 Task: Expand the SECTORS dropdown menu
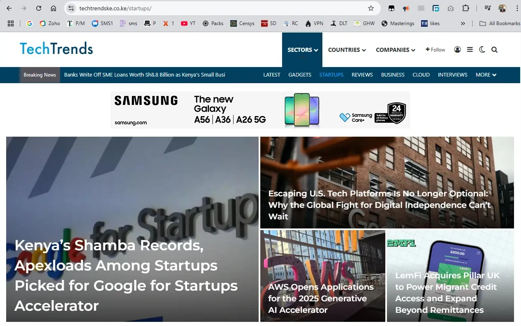coord(302,50)
